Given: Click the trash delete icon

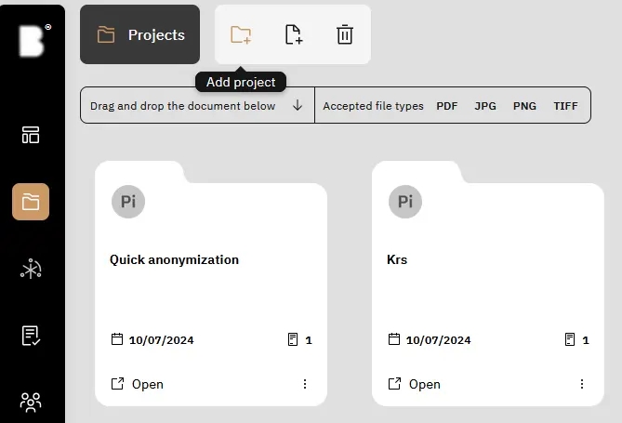Looking at the screenshot, I should (345, 35).
